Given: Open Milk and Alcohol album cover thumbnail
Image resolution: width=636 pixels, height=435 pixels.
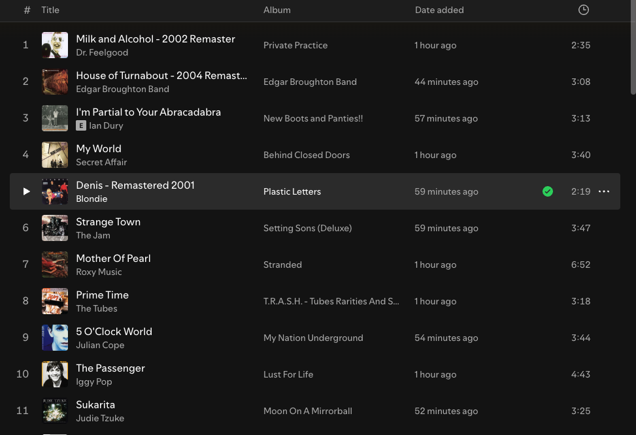Looking at the screenshot, I should click(55, 45).
